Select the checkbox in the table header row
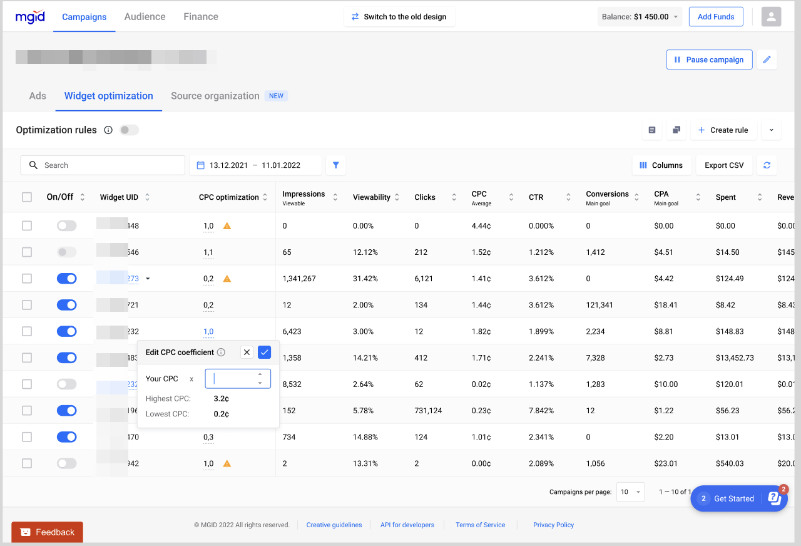The width and height of the screenshot is (801, 546). pos(27,197)
